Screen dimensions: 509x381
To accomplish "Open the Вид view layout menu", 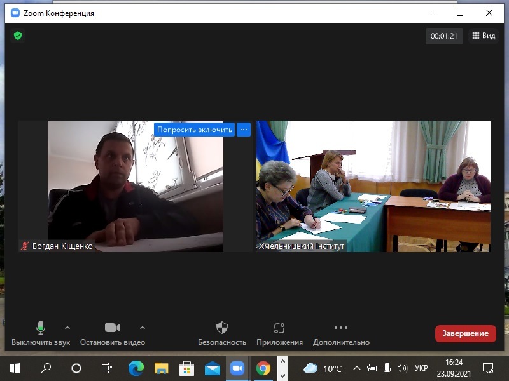I will point(483,36).
